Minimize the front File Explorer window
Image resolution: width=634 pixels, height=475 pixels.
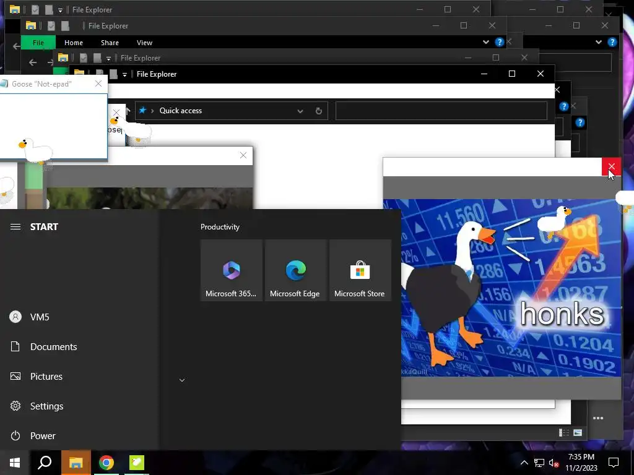484,74
